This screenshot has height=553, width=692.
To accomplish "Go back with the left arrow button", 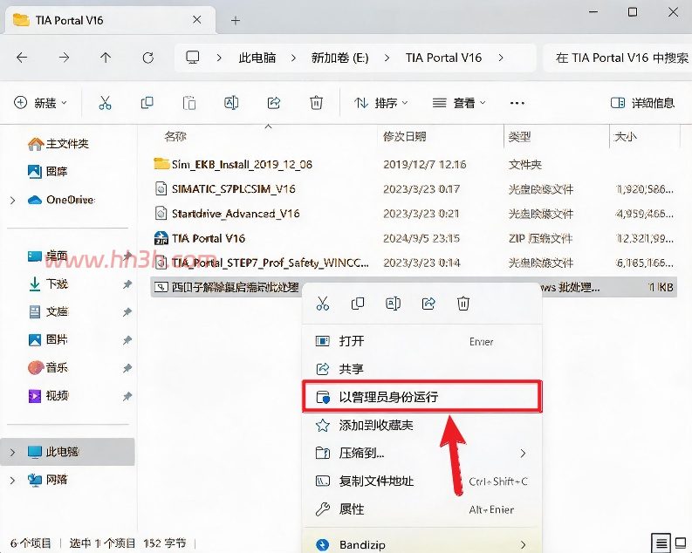I will point(22,58).
